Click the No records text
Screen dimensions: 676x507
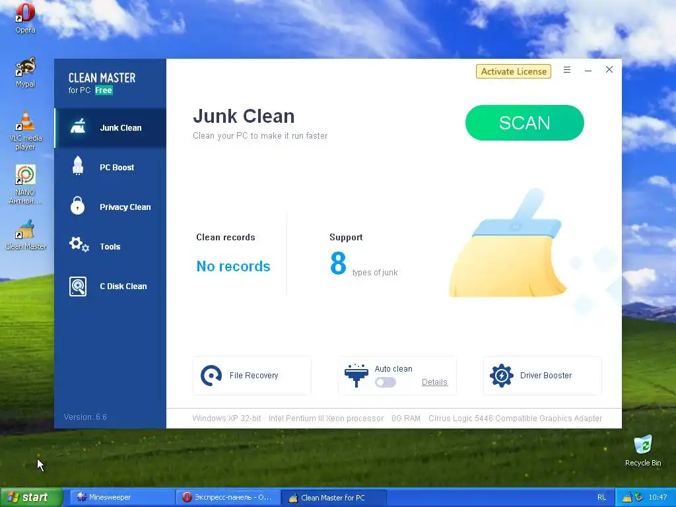coord(233,267)
